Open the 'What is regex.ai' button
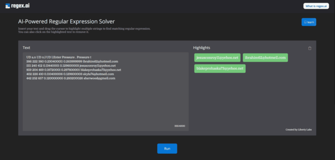Screen dimensions: 335x160 (316, 6)
